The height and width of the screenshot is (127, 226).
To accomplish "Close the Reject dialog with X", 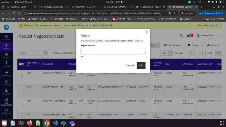I will (x=147, y=32).
